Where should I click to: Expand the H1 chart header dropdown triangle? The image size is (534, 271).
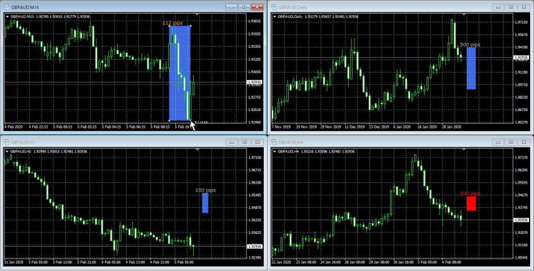(7, 151)
